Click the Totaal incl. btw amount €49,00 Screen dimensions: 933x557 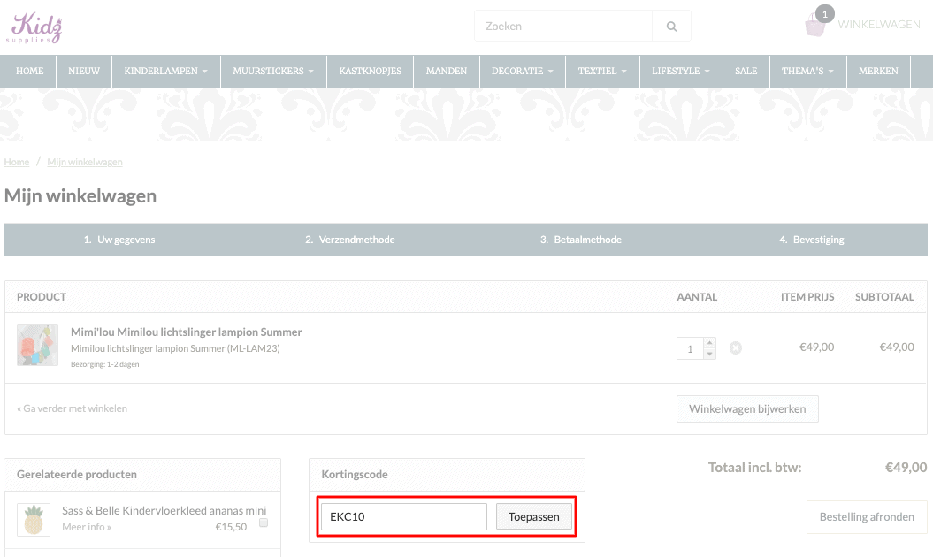click(906, 468)
